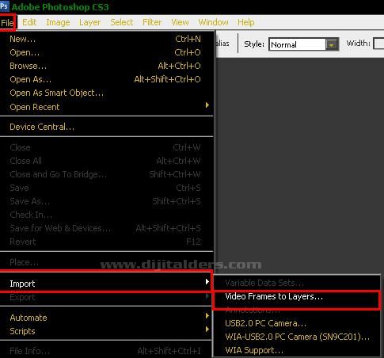Open the View menu
Image resolution: width=384 pixels, height=358 pixels.
[180, 22]
